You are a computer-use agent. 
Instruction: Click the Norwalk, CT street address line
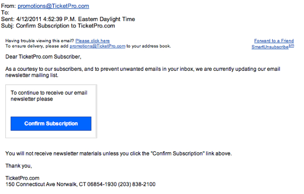coord(61,184)
